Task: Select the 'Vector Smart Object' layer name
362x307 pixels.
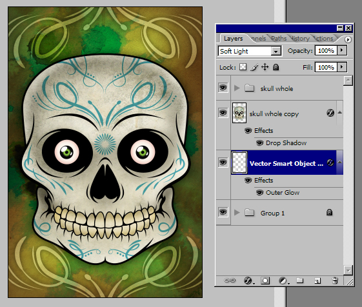Action: [x=287, y=163]
